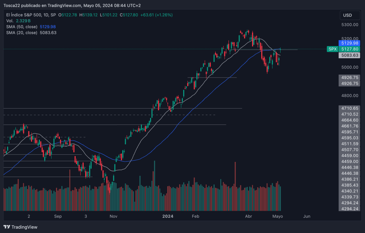365x233 pixels.
Task: Click the 2024 label on time axis
Action: (167, 216)
